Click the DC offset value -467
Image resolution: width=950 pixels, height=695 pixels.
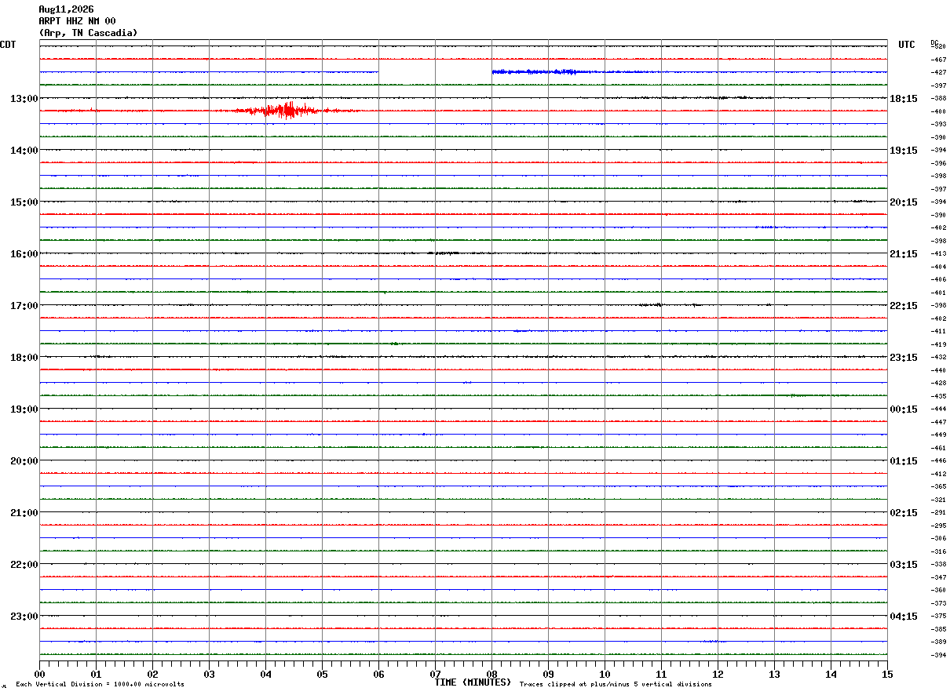[938, 60]
